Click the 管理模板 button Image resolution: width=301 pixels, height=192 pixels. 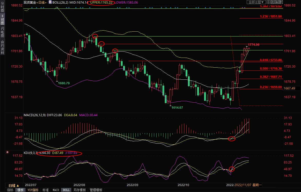click(96, 190)
